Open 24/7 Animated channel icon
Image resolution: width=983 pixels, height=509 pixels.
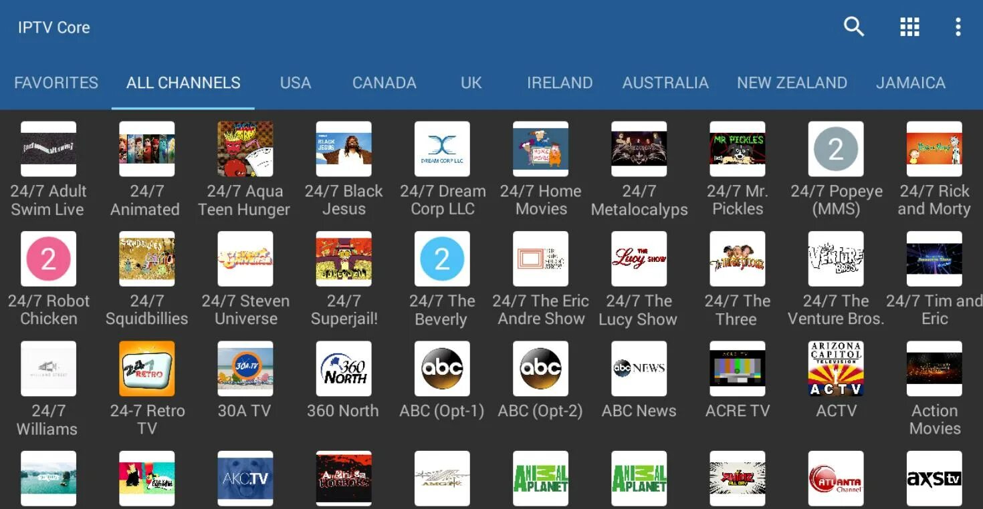pos(146,149)
